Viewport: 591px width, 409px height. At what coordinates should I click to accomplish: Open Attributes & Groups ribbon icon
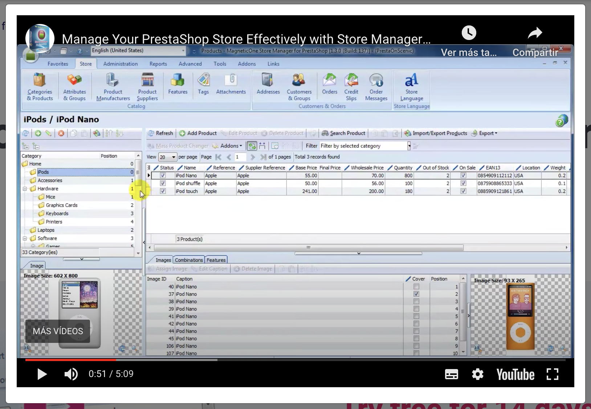[x=74, y=87]
